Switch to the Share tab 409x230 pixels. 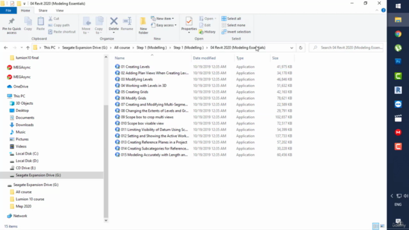43,10
